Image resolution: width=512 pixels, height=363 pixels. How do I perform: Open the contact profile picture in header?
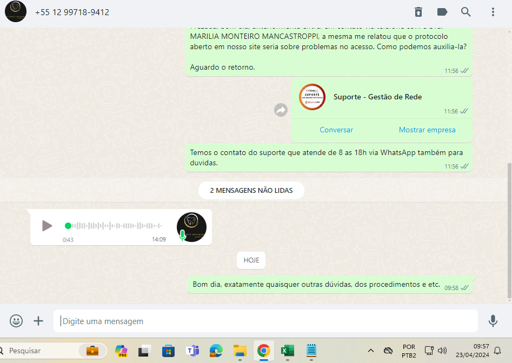[15, 11]
